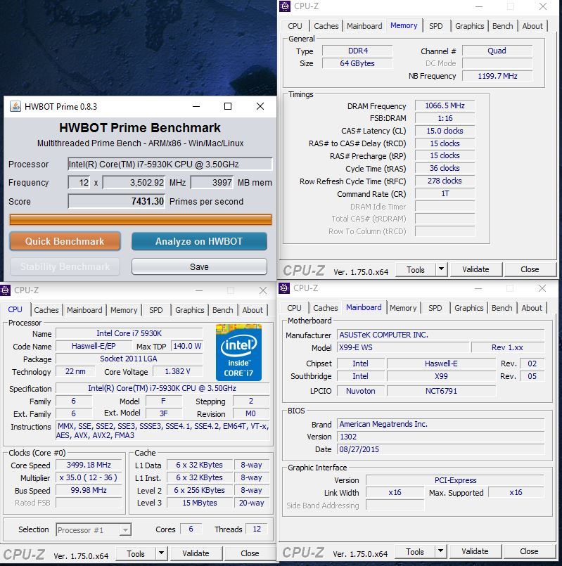Screen dimensions: 562x566
Task: Select Mainboard tab in Memory window
Action: 364,26
